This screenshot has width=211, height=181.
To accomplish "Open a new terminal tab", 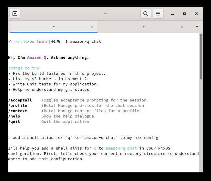I will (x=15, y=14).
